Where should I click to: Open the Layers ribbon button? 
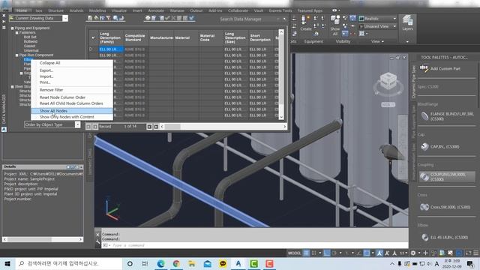pos(407,23)
